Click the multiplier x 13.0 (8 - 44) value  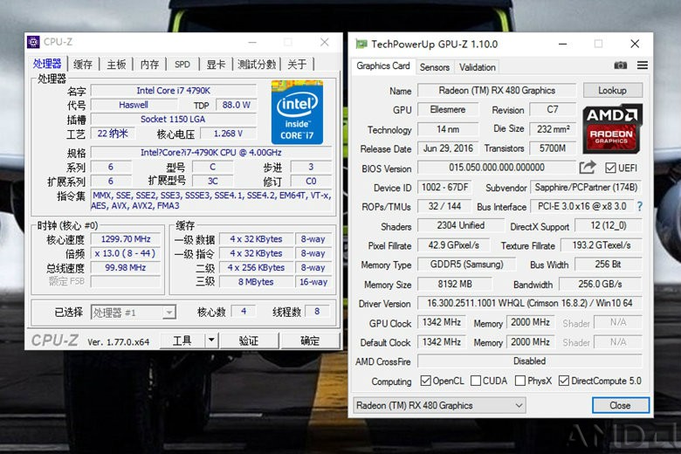point(126,253)
